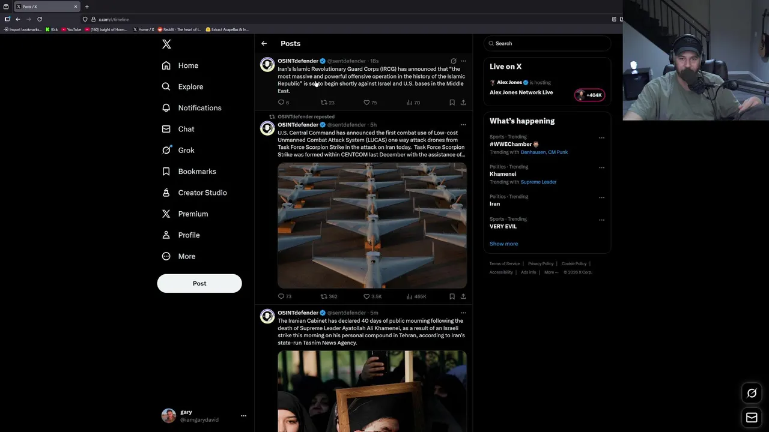769x432 pixels.
Task: Open Privacy Policy link
Action: [x=541, y=264]
